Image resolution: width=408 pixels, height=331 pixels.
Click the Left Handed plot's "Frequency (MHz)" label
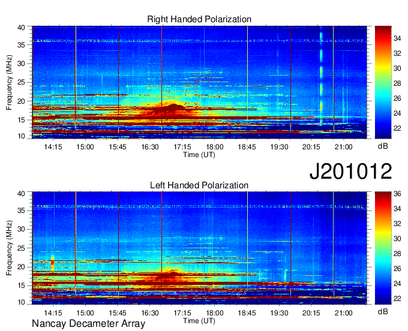tap(10, 248)
